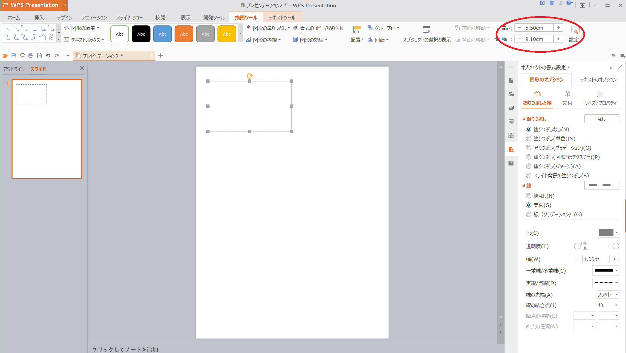Screen dimensions: 626x353
Task: Open 線の結合点(J) 角 dropdown
Action: 608,305
